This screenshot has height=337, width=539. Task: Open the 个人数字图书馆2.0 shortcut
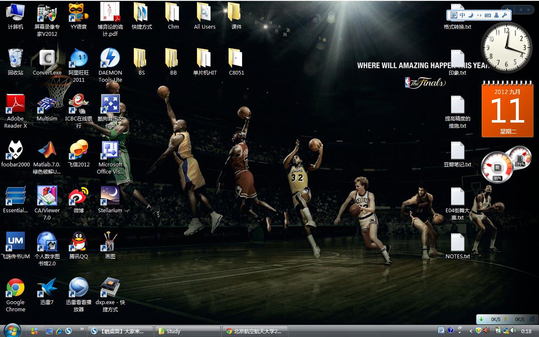(47, 249)
